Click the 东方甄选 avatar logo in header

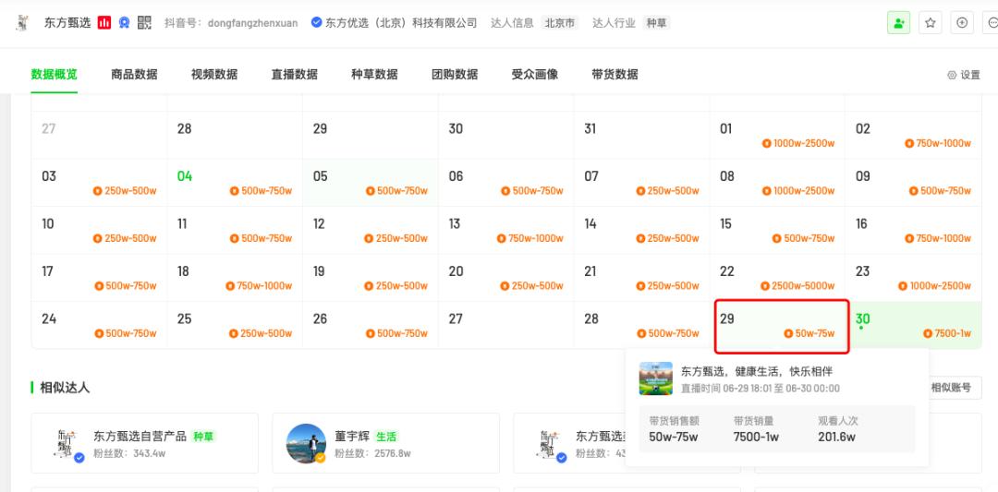pyautogui.click(x=23, y=23)
